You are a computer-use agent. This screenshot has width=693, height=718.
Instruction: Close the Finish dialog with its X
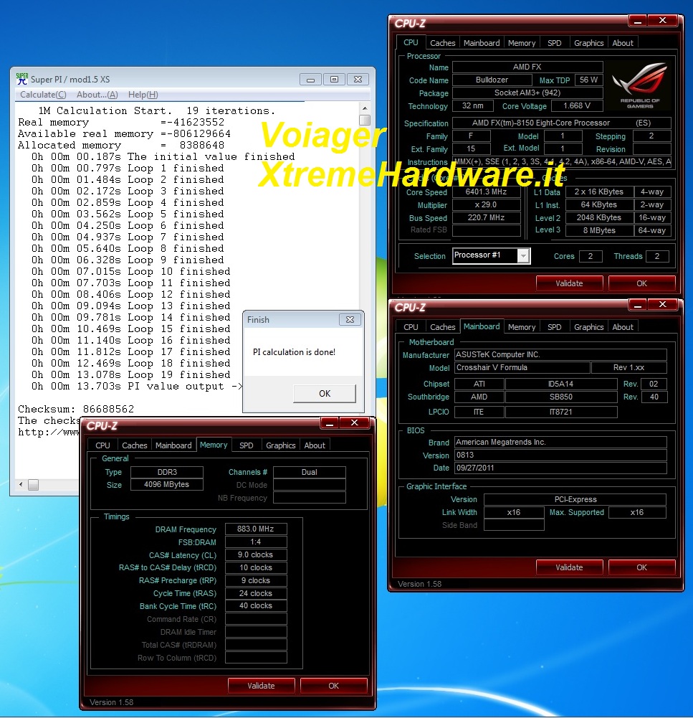[350, 320]
